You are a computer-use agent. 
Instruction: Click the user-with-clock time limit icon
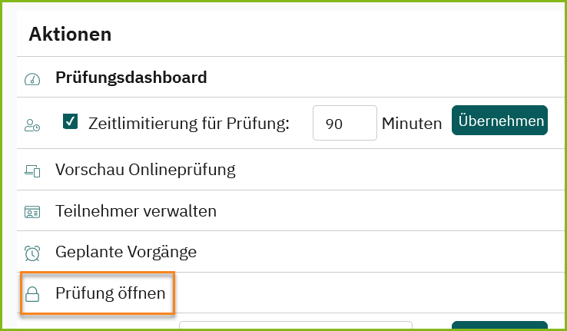coord(32,125)
